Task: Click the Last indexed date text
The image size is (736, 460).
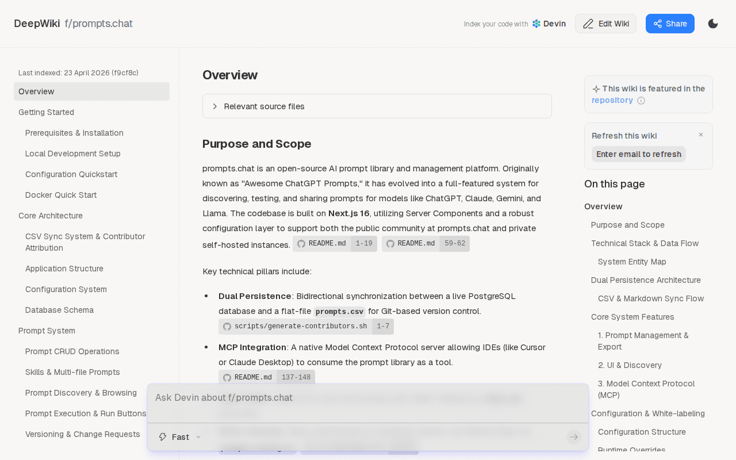Action: [x=78, y=73]
